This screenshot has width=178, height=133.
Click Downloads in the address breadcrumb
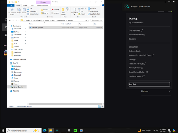[61, 20]
